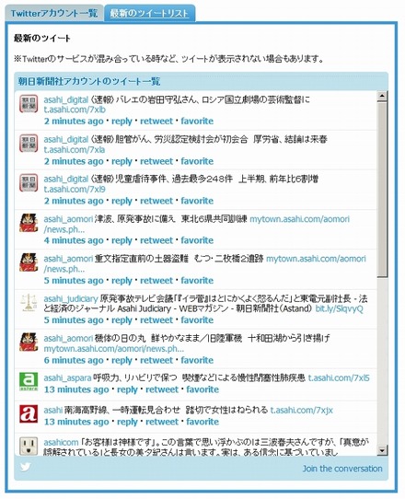This screenshot has height=499, width=405.
Task: Open the bit.ly/SlqvyQ link
Action: coord(339,308)
